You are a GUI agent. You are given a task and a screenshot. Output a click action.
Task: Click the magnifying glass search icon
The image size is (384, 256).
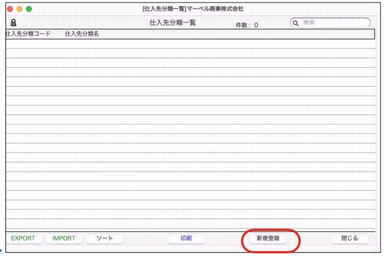pos(296,23)
